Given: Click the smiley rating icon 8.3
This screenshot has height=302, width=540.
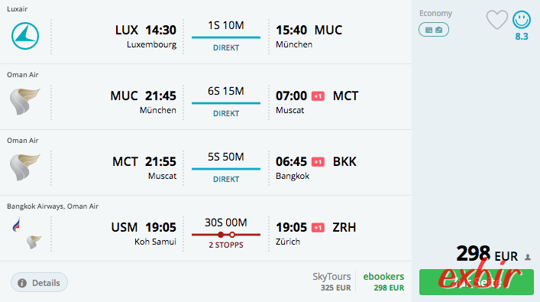Looking at the screenshot, I should 522,20.
